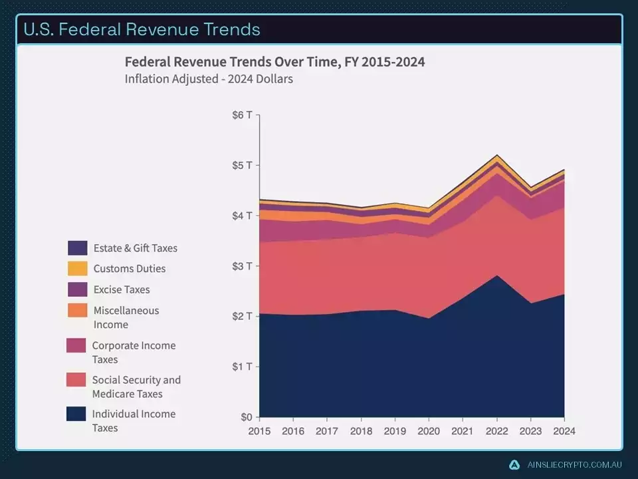Expand the Corporate Income Taxes legend entry

point(134,352)
